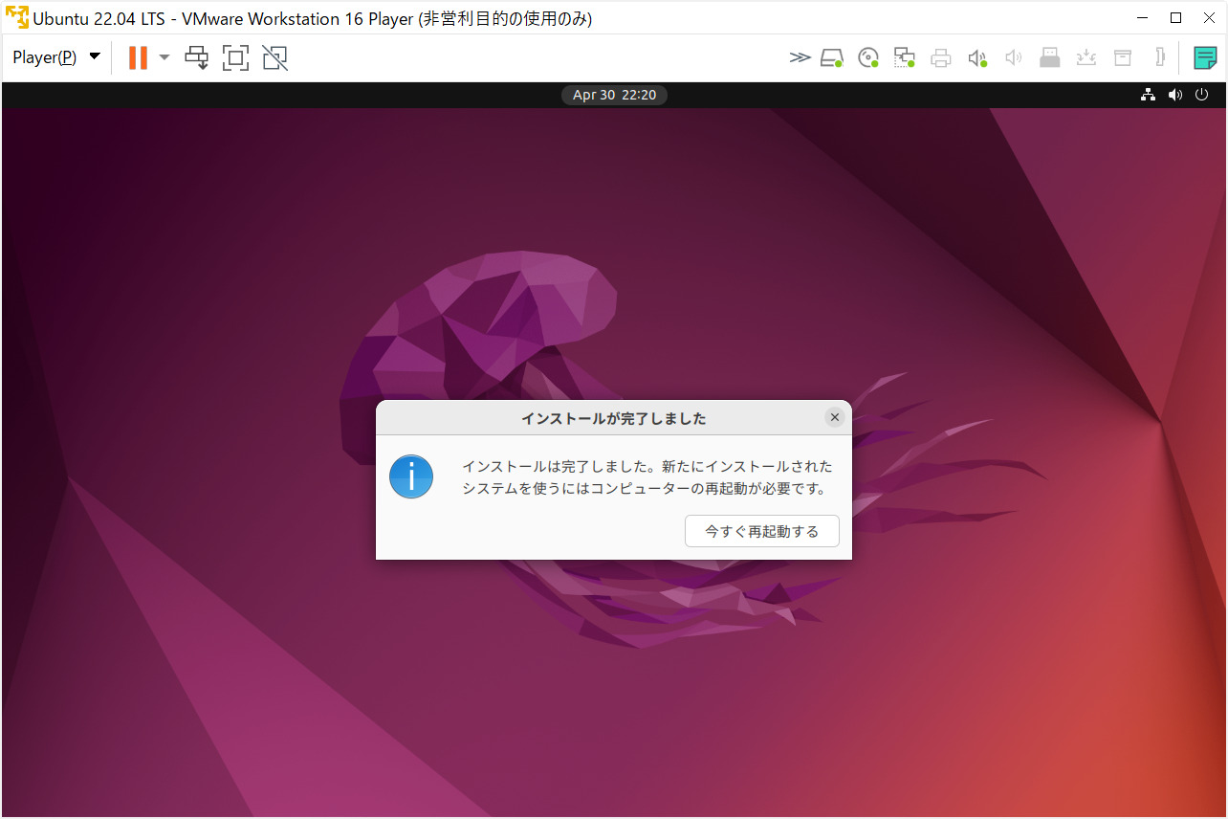The width and height of the screenshot is (1228, 819).
Task: Click the greyed-out speaker device icon
Action: tap(1014, 58)
